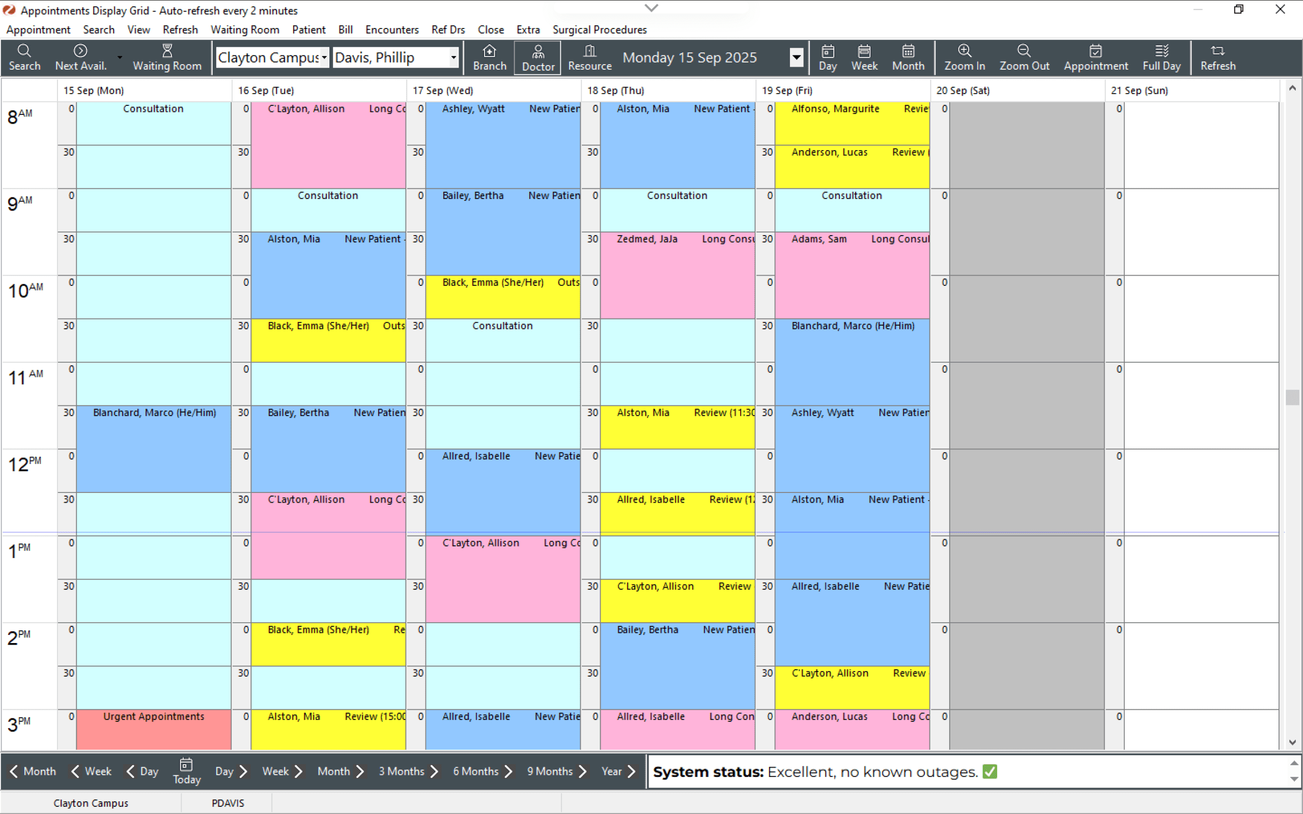This screenshot has height=814, width=1303.
Task: Open the Davis, Phillip doctor dropdown
Action: [454, 57]
